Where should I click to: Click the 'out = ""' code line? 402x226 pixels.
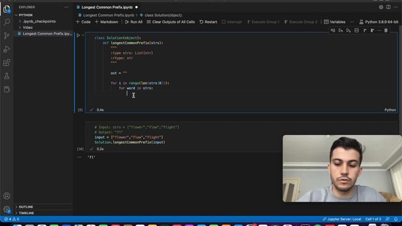coord(119,73)
